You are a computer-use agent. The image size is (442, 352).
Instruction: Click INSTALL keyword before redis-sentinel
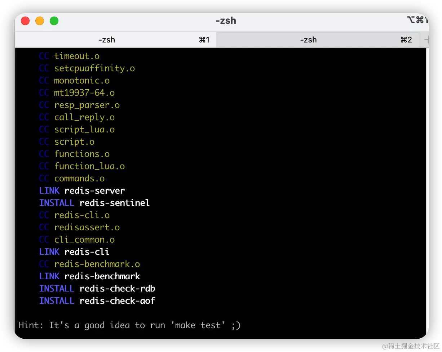click(57, 203)
